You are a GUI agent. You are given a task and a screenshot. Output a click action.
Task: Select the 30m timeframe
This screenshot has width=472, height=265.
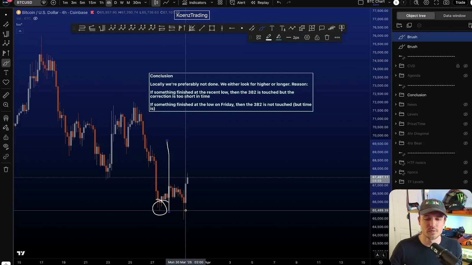point(137,3)
